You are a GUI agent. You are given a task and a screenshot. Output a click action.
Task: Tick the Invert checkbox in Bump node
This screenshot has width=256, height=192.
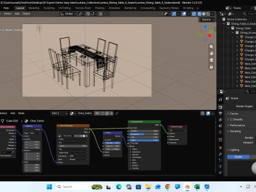click(x=106, y=140)
